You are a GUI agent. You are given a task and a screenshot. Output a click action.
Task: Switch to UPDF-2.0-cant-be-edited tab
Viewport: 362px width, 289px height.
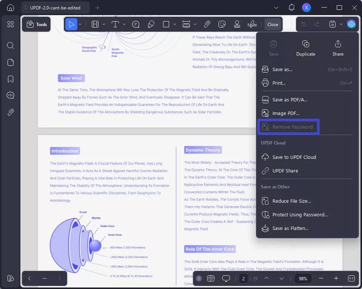pos(55,8)
